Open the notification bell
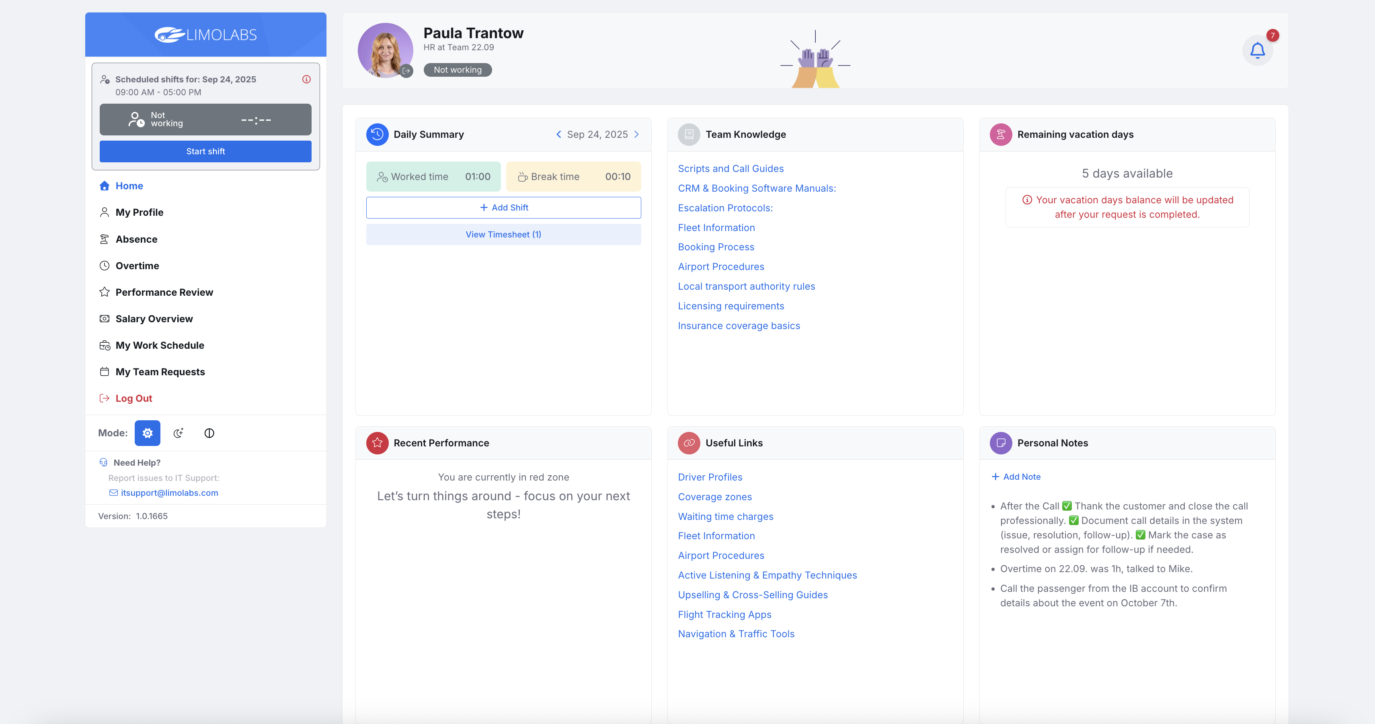Viewport: 1375px width, 724px height. (1258, 49)
